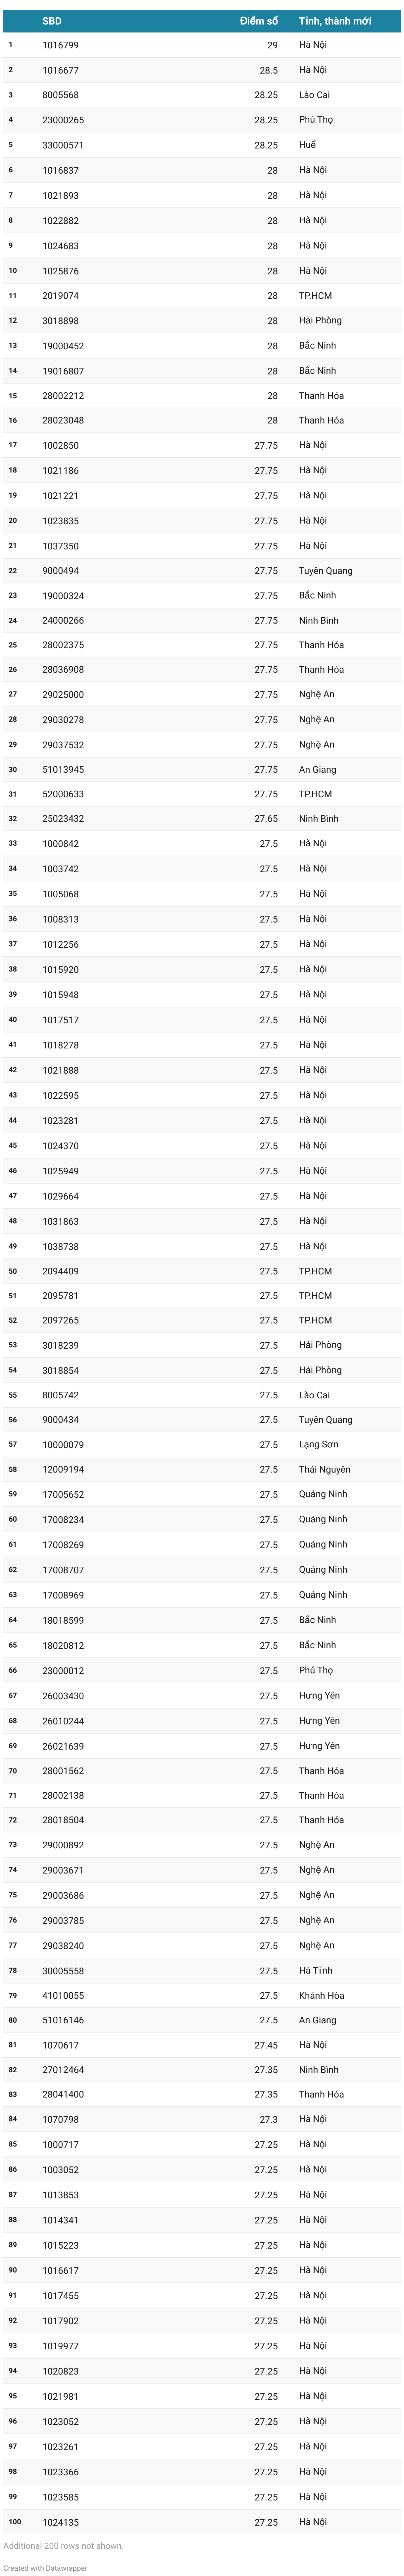Click the SBD column header
This screenshot has width=404, height=2576.
[x=51, y=21]
